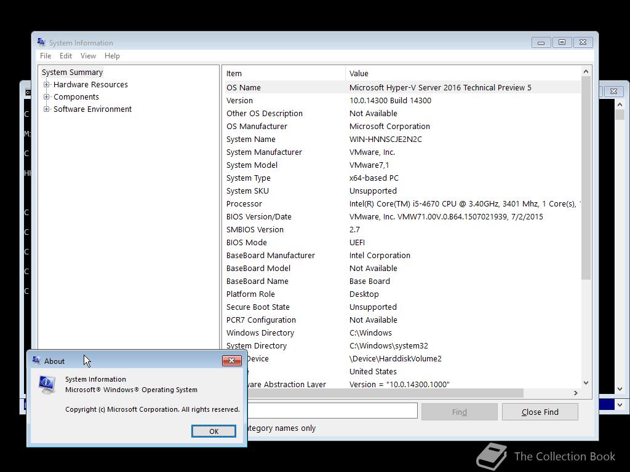
Task: Click OK in the About dialog
Action: coord(213,431)
